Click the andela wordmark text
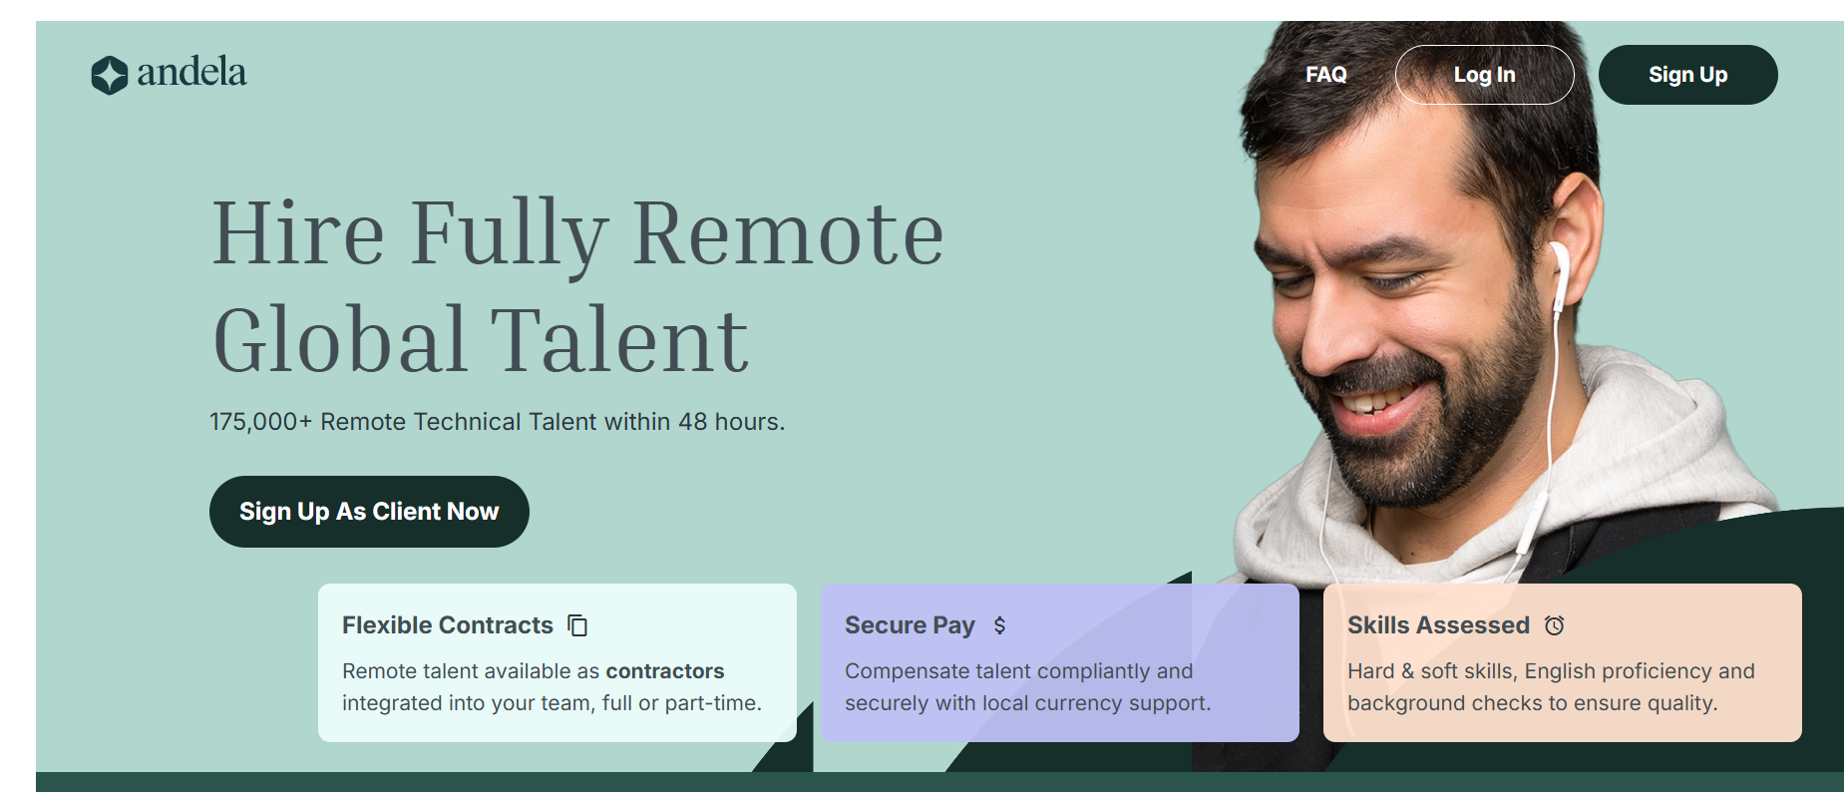Viewport: 1844px width, 792px height. click(191, 73)
